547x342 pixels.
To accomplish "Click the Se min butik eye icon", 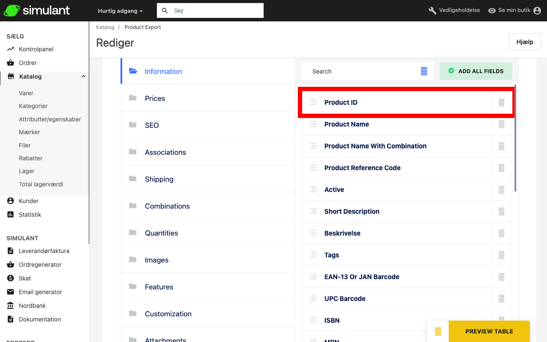I will [x=492, y=11].
